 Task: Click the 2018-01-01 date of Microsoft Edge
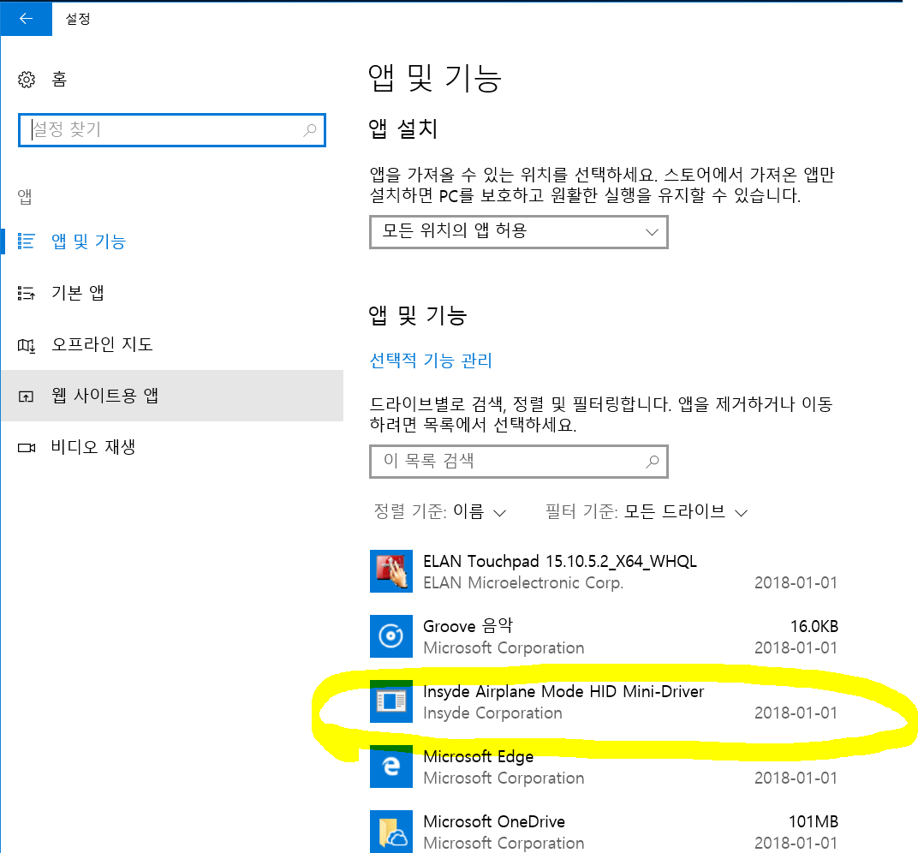(x=796, y=778)
